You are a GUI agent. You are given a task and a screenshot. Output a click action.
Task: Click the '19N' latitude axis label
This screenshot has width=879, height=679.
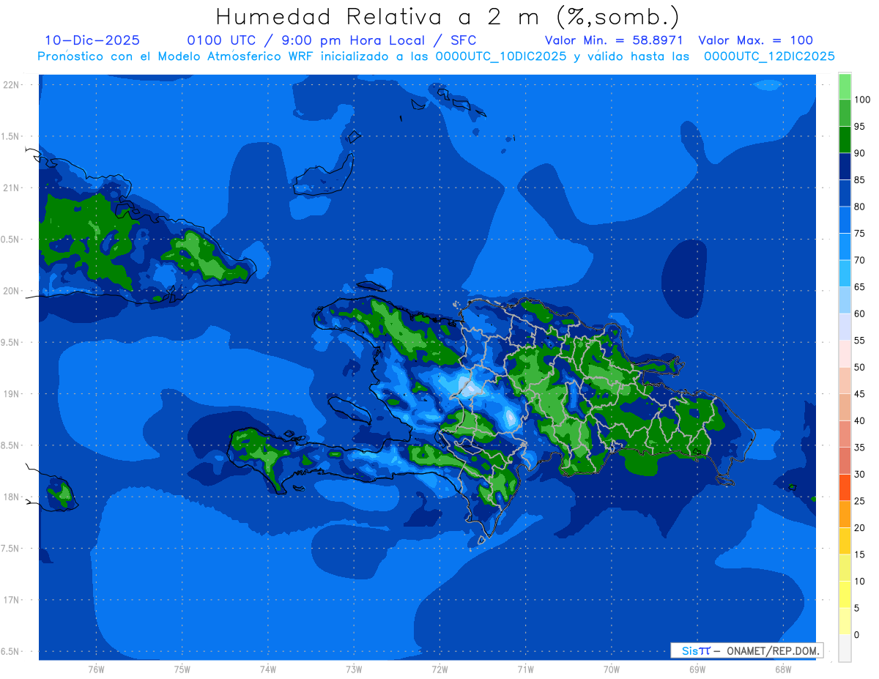point(11,393)
